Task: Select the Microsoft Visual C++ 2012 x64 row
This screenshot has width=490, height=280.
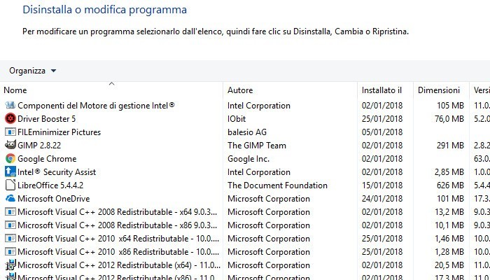Action: pyautogui.click(x=112, y=265)
